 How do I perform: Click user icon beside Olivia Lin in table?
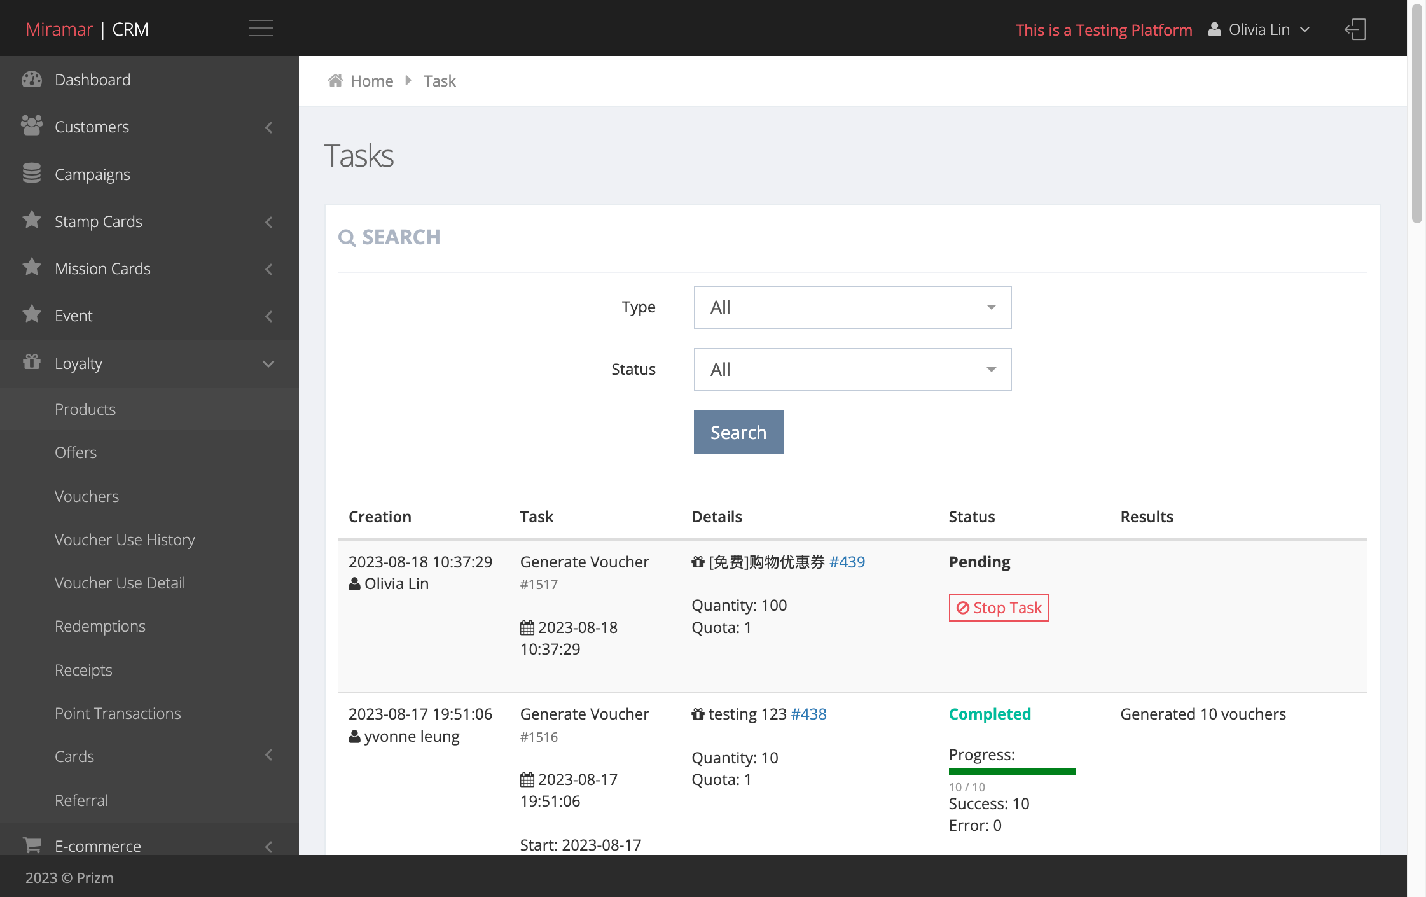click(x=354, y=584)
